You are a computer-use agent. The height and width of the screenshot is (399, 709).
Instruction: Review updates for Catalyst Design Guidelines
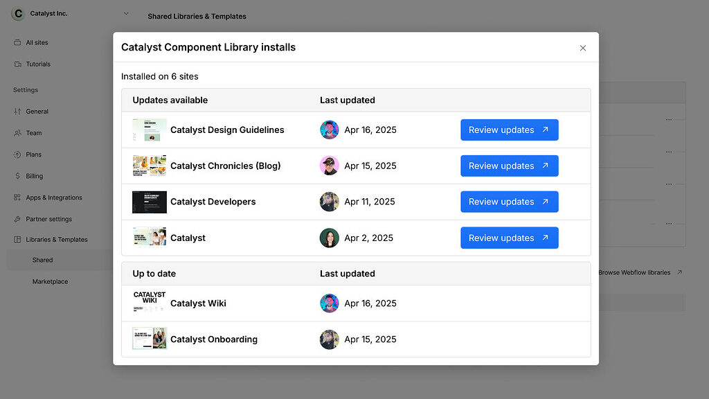coord(509,130)
